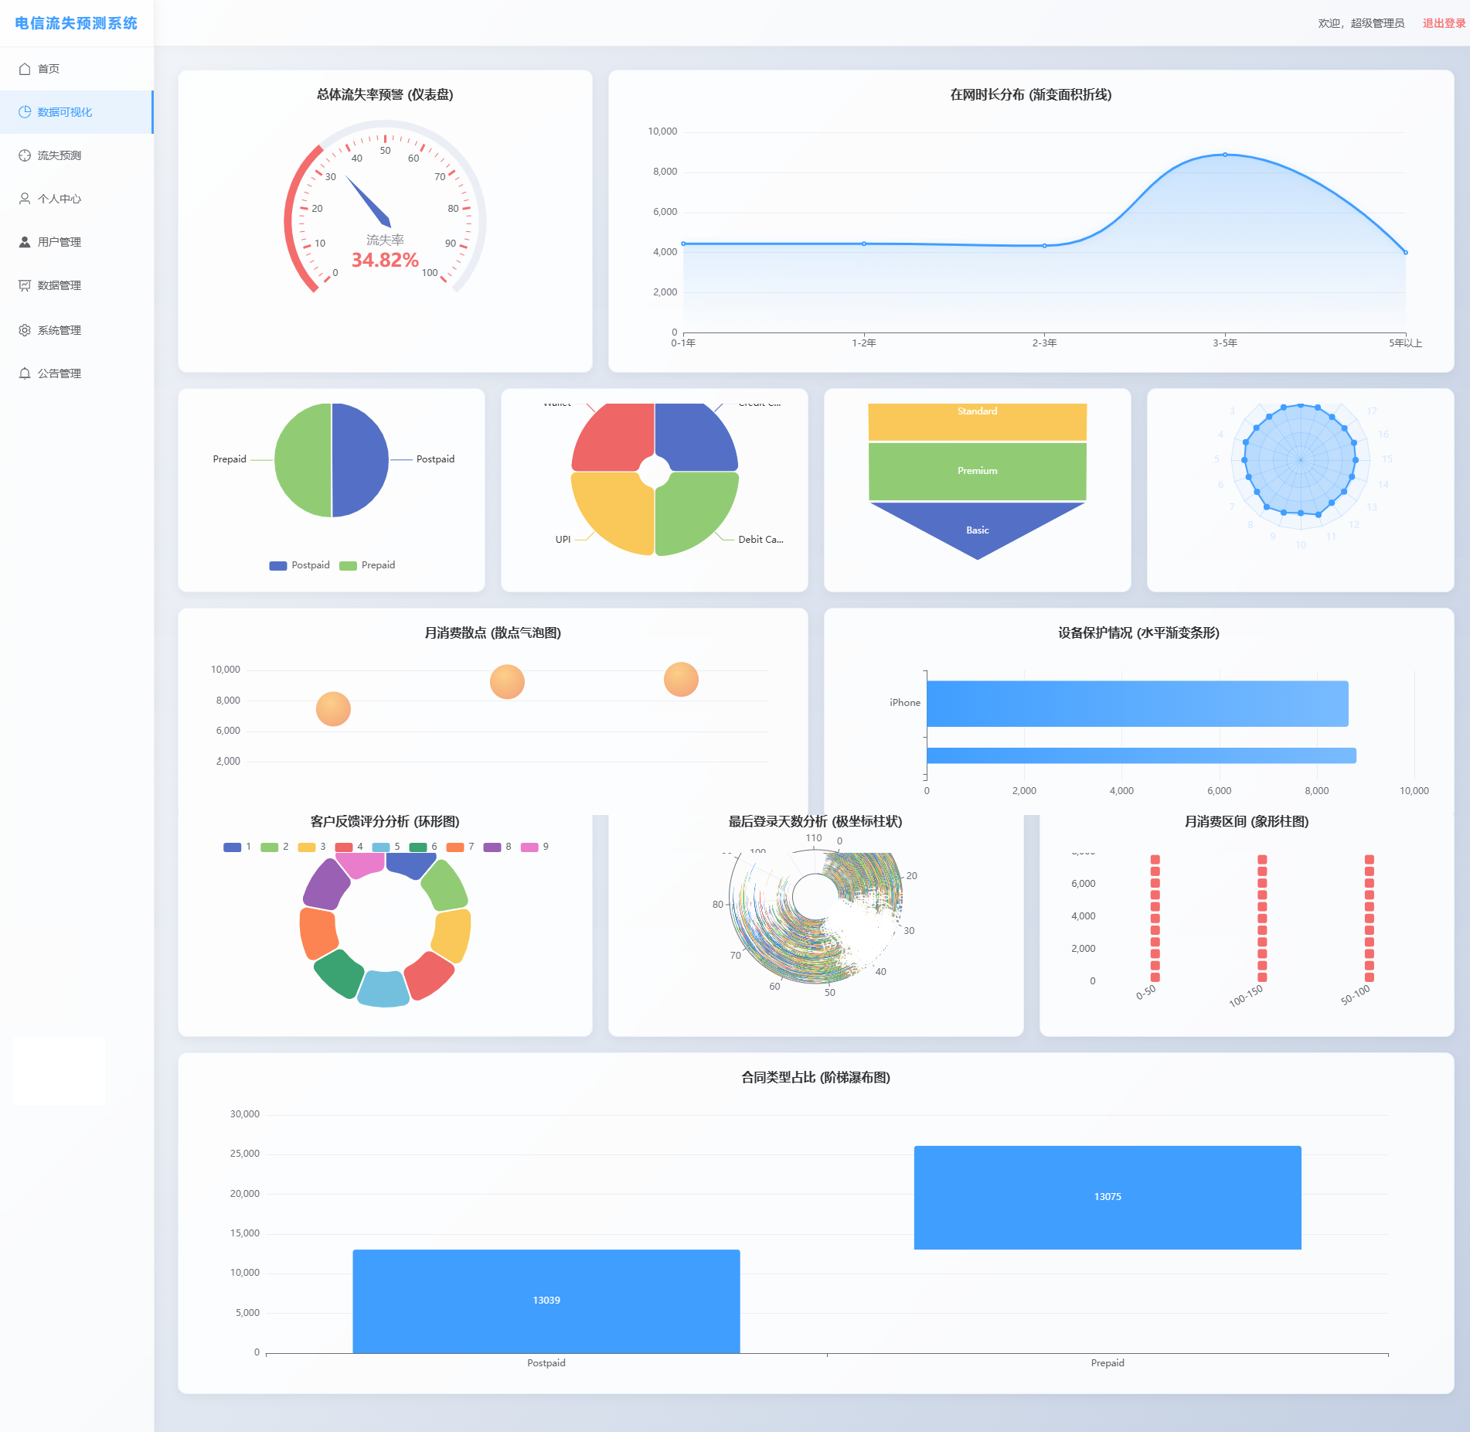Click the Premium segment of the funnel

977,471
